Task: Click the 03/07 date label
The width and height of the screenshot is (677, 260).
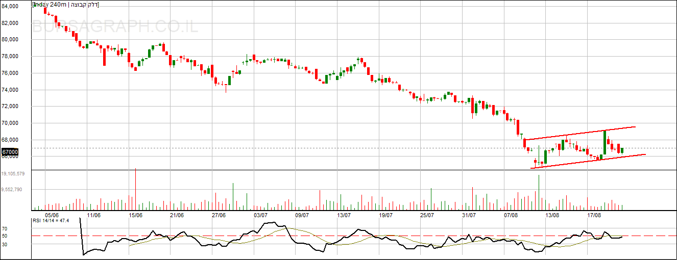Action: [260, 215]
